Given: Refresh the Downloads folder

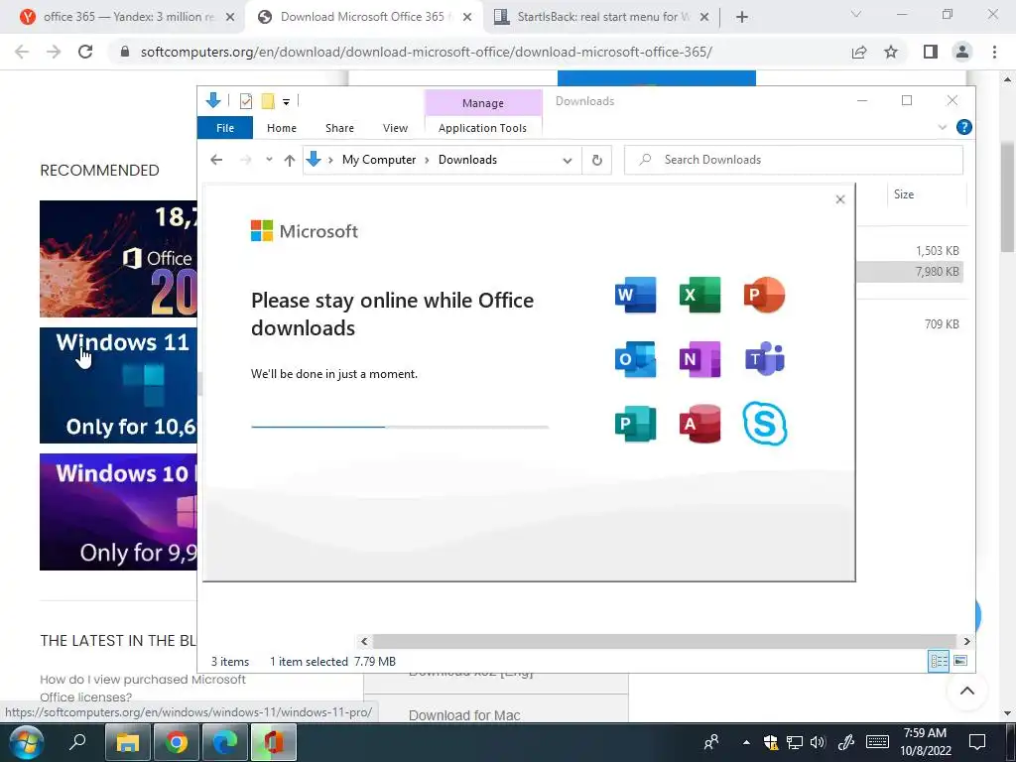Looking at the screenshot, I should (596, 160).
